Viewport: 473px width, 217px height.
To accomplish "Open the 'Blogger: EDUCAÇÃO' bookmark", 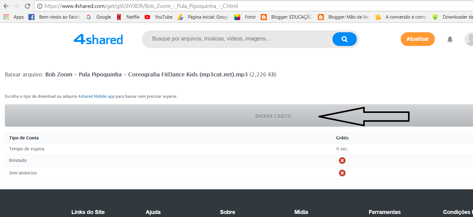I will pyautogui.click(x=287, y=17).
